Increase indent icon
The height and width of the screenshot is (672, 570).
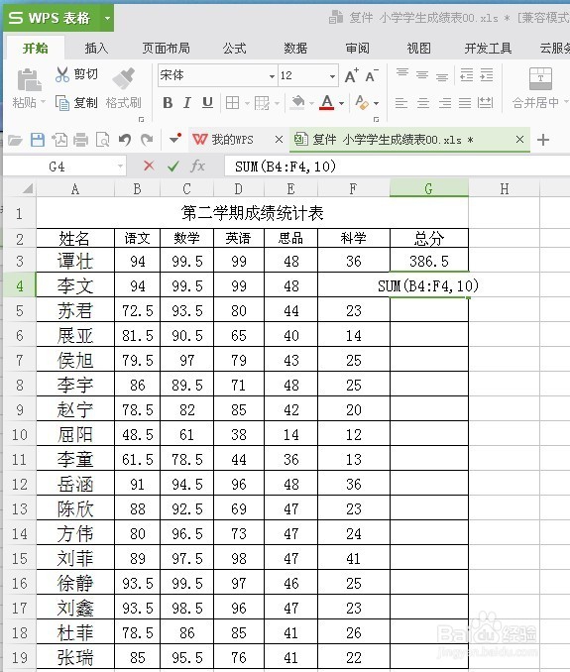[x=487, y=75]
